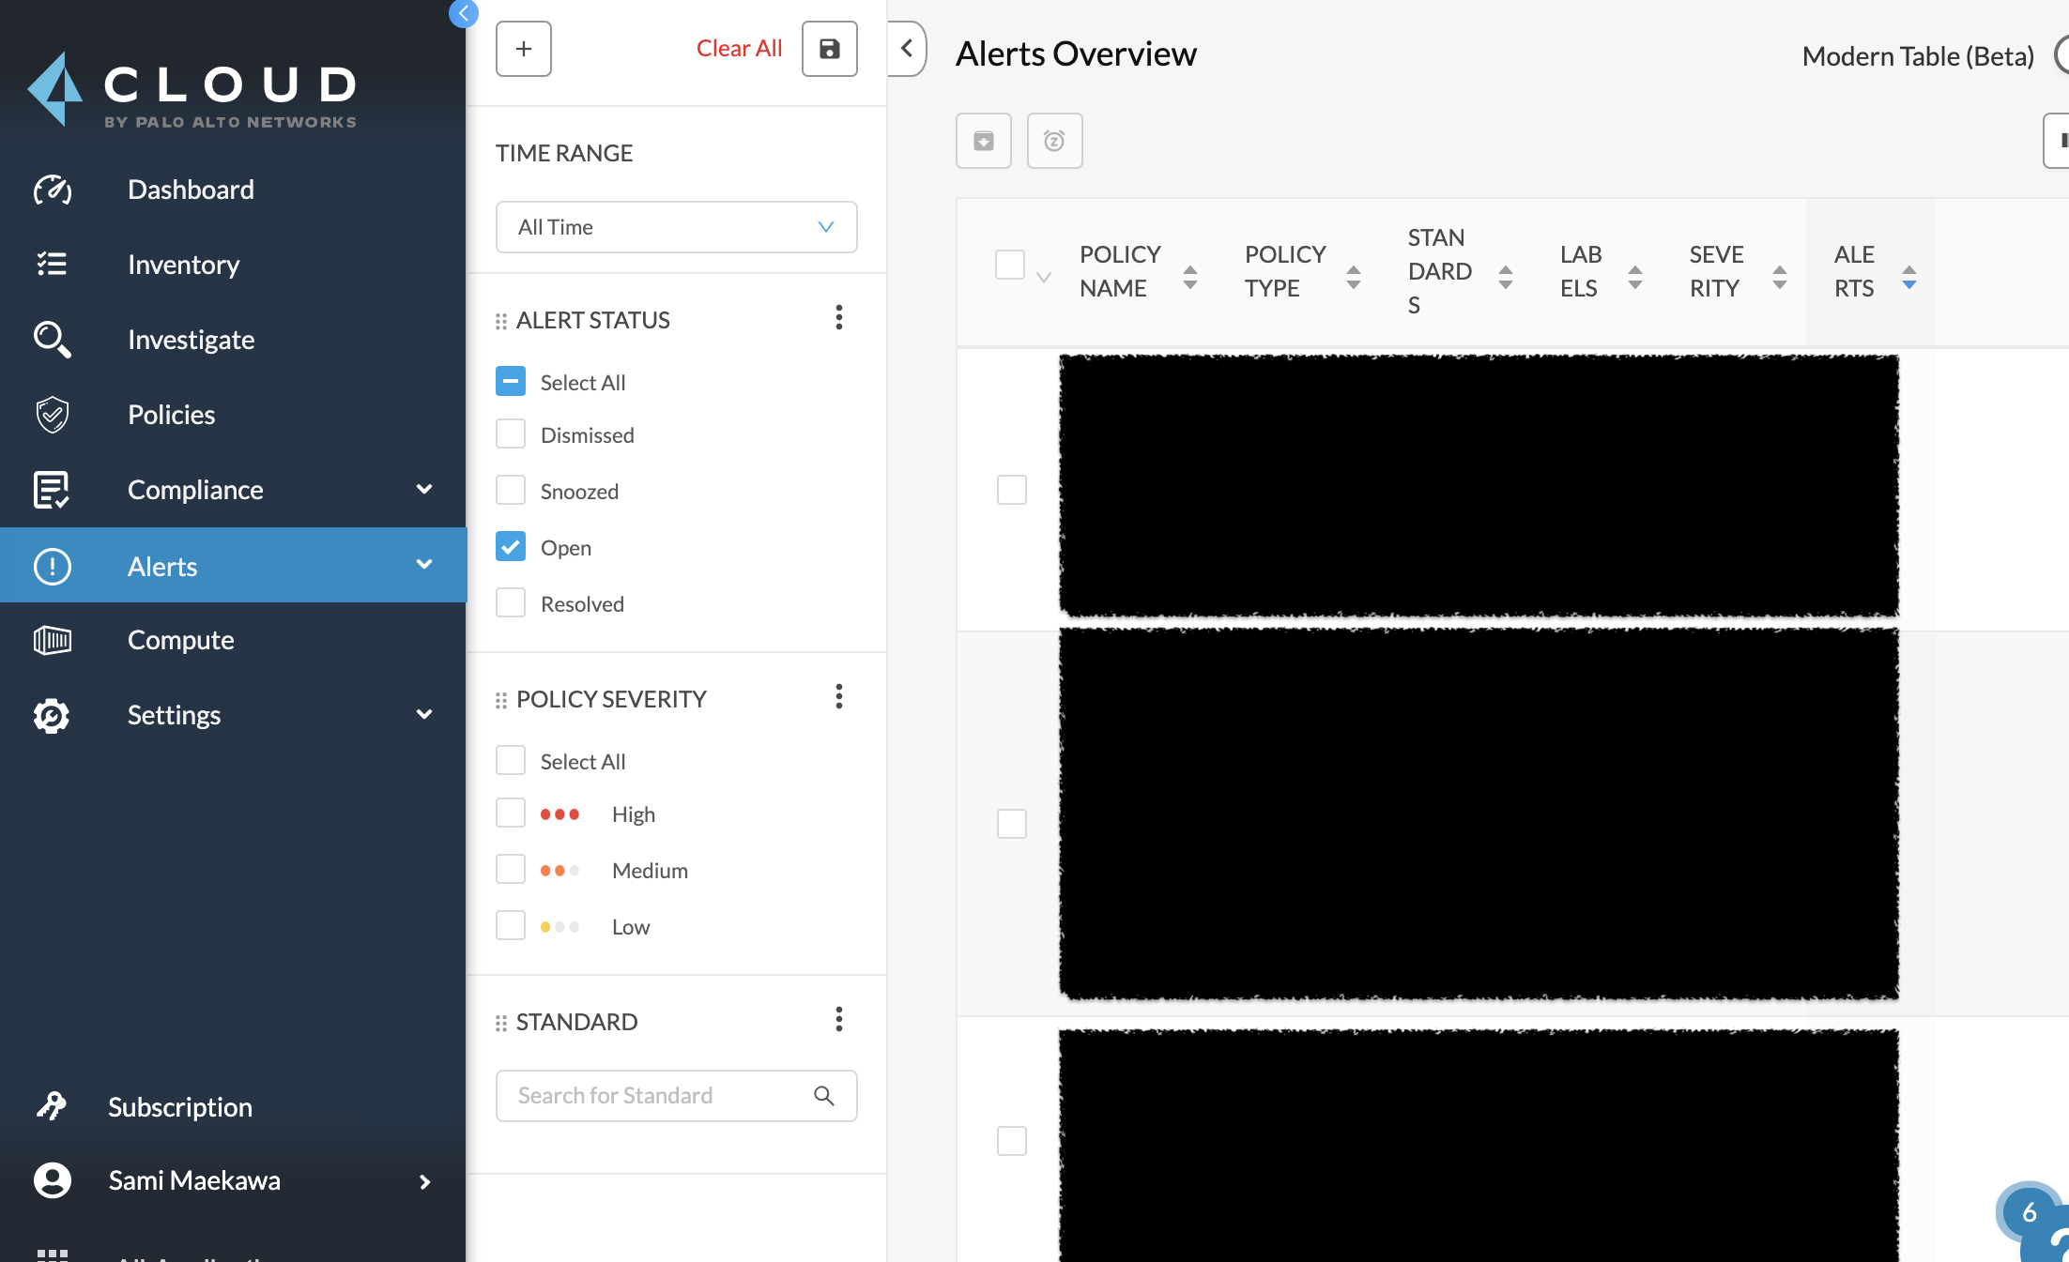Viewport: 2069px width, 1262px height.
Task: Open Policy Severity three-dot options menu
Action: [838, 697]
